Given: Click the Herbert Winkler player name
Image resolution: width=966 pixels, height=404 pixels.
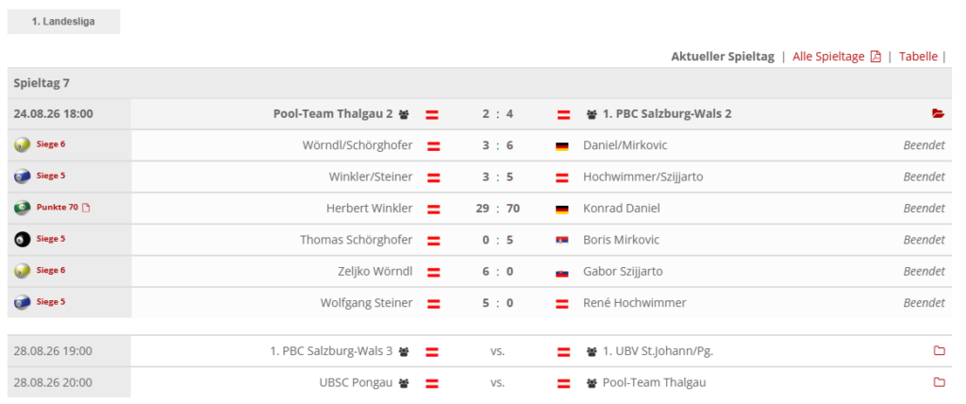Looking at the screenshot, I should coord(370,209).
